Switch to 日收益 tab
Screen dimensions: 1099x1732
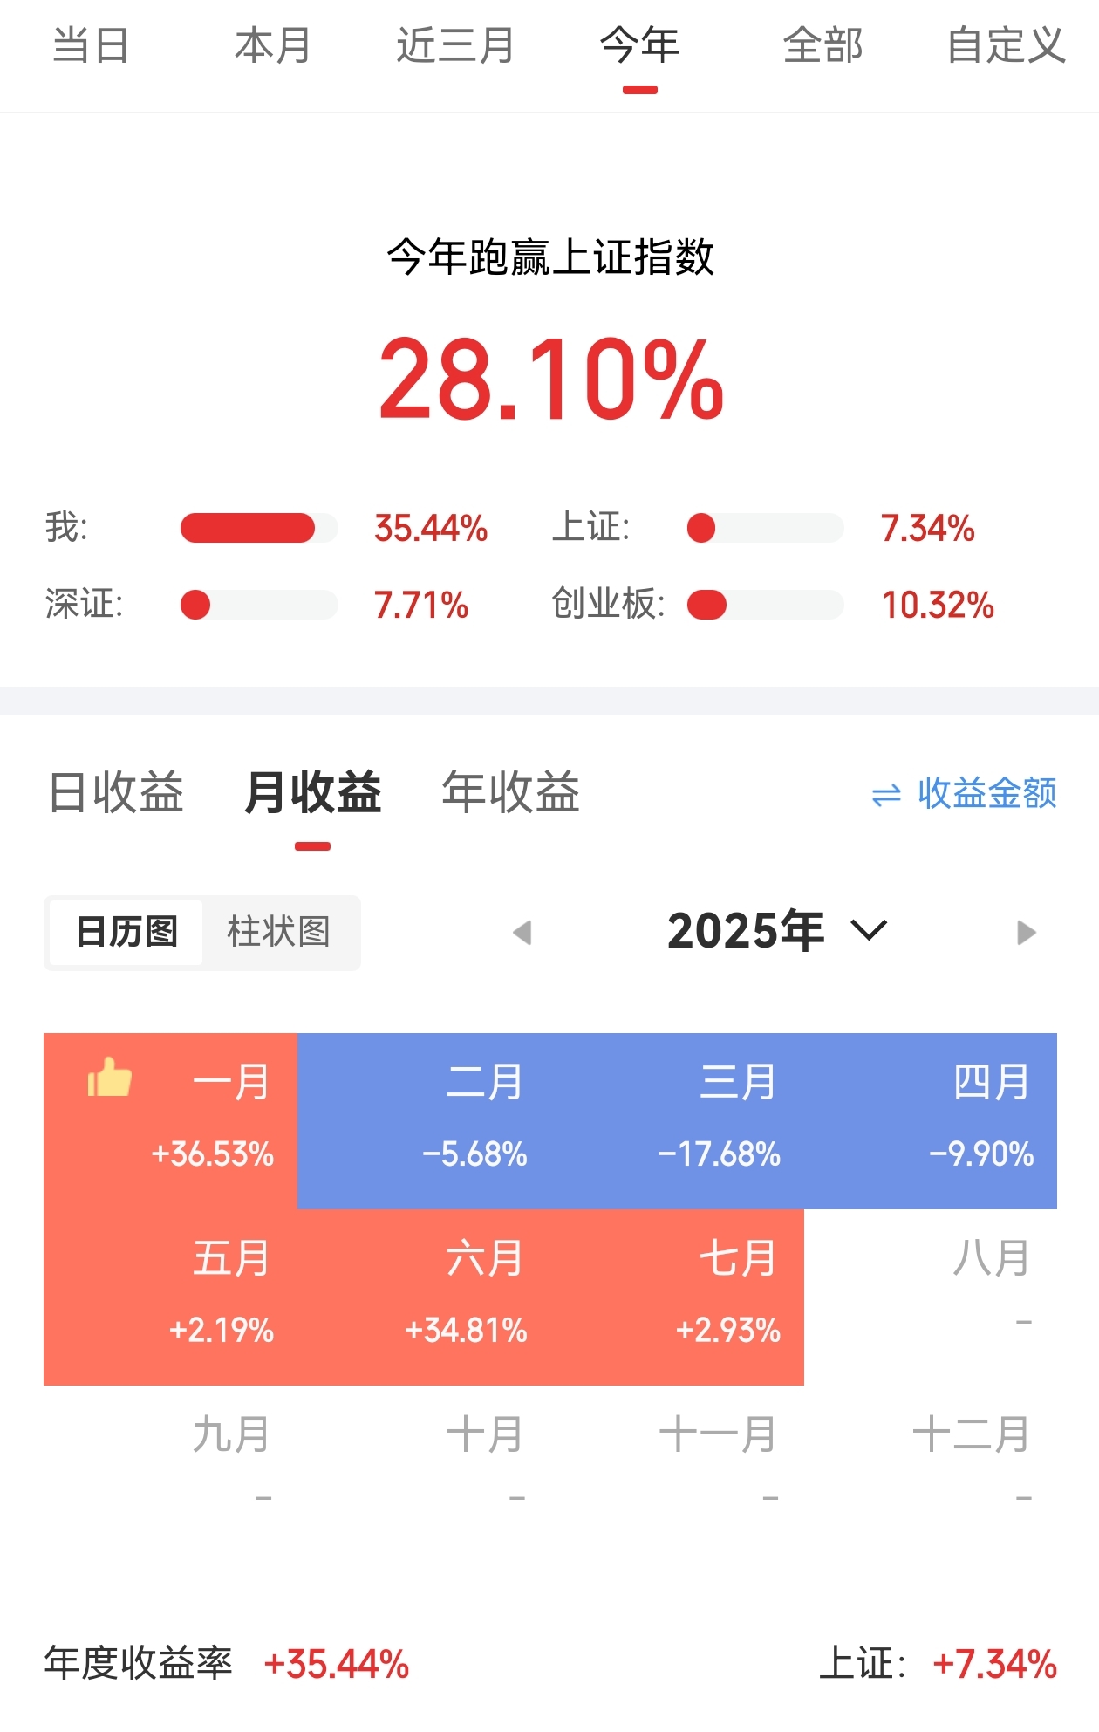click(116, 792)
